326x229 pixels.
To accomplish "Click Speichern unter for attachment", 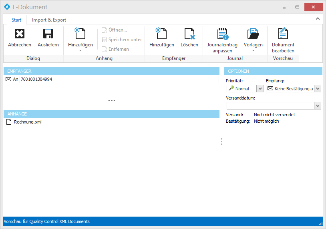I will pos(122,40).
